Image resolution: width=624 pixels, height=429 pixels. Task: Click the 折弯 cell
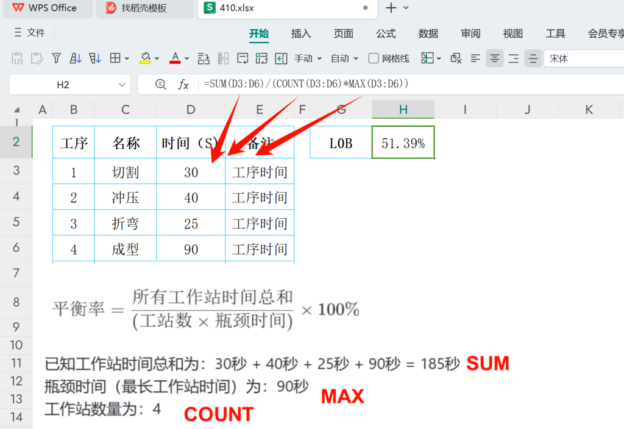pos(126,223)
